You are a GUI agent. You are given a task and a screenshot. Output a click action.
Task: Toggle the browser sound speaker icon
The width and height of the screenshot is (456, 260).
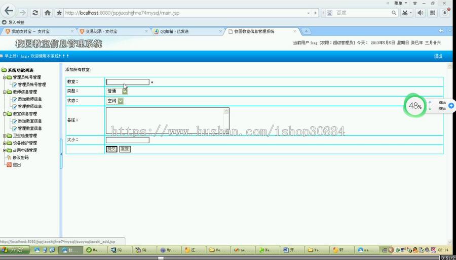click(x=420, y=13)
